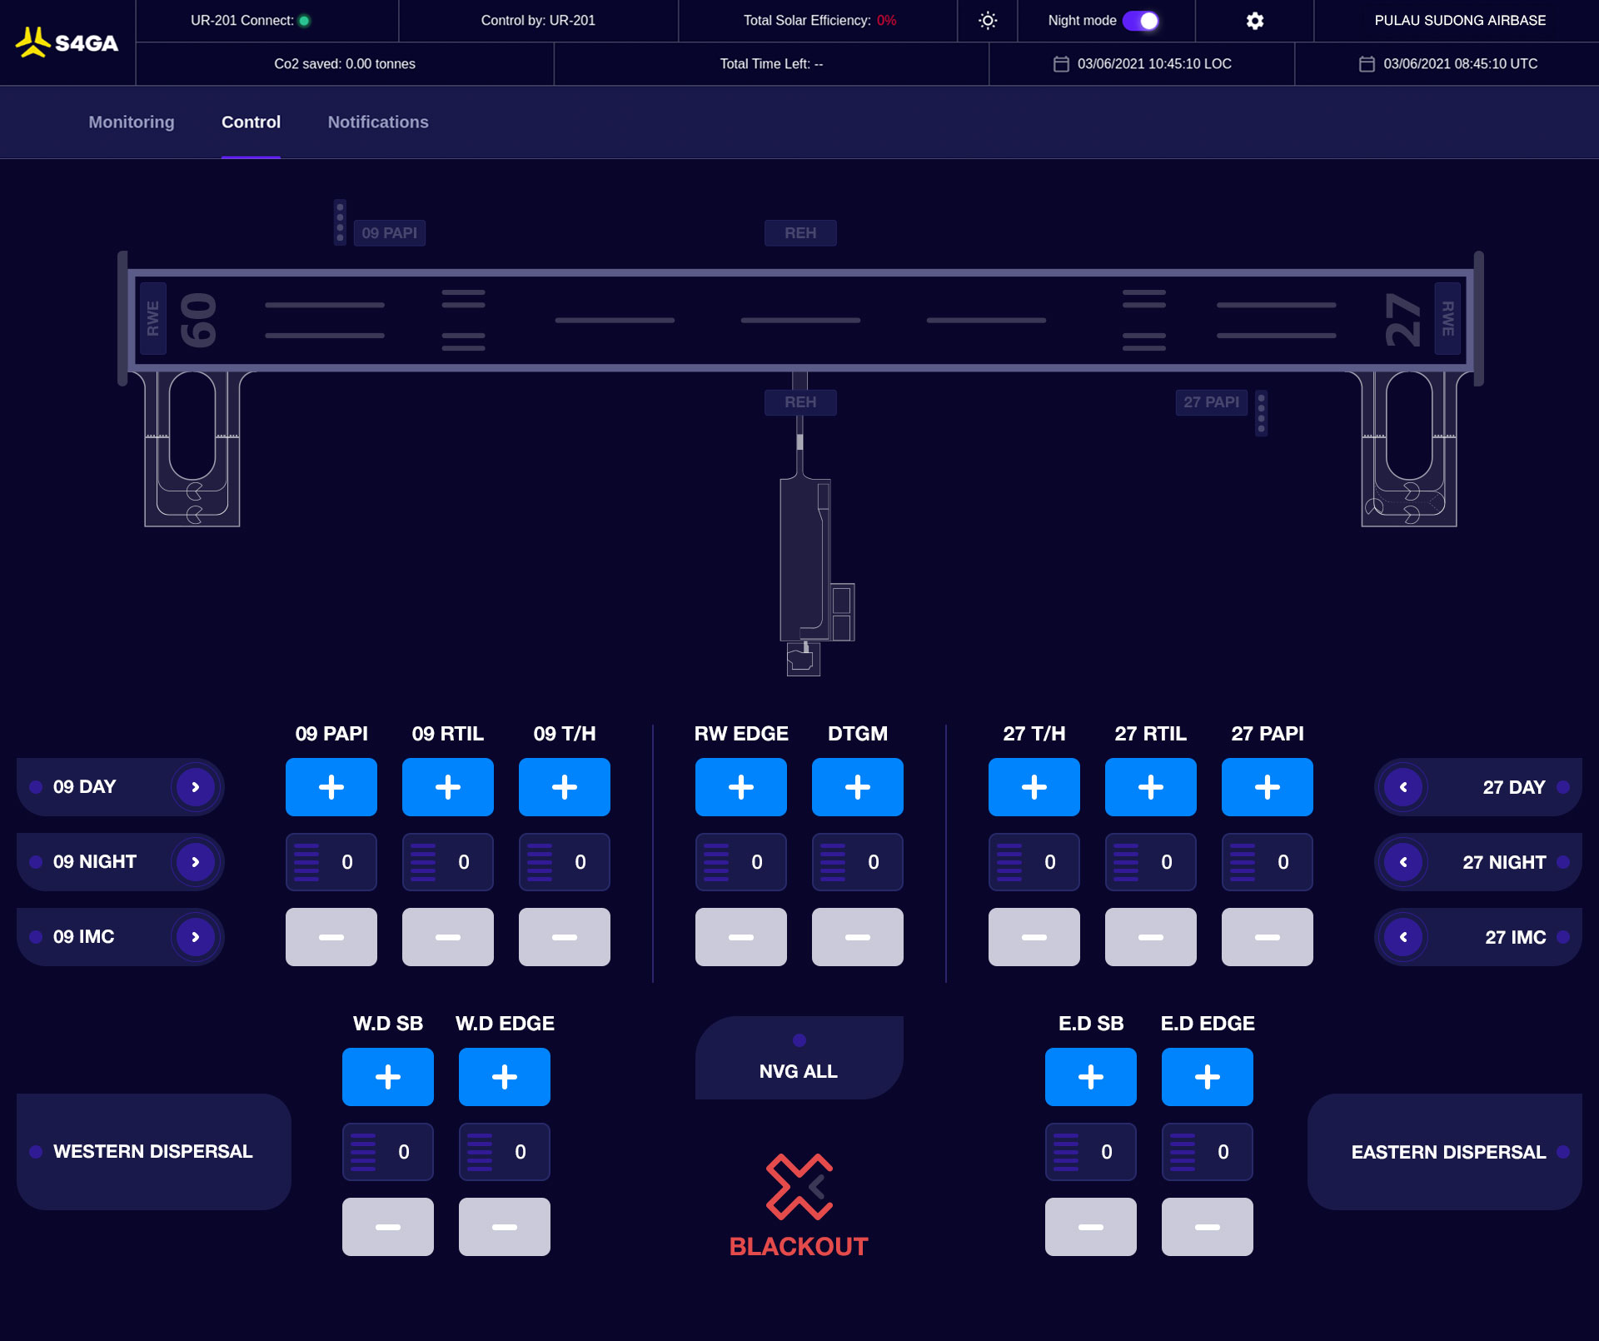Expand 09 IMC arrow button
This screenshot has width=1599, height=1341.
pyautogui.click(x=196, y=937)
